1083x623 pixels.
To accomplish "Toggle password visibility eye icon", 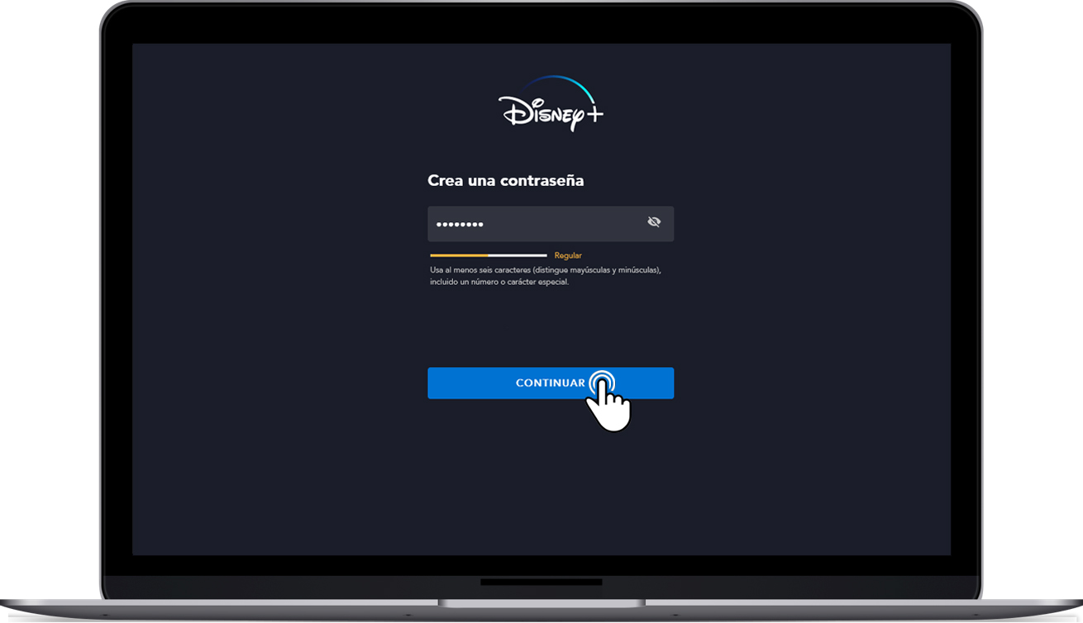I will coord(654,222).
